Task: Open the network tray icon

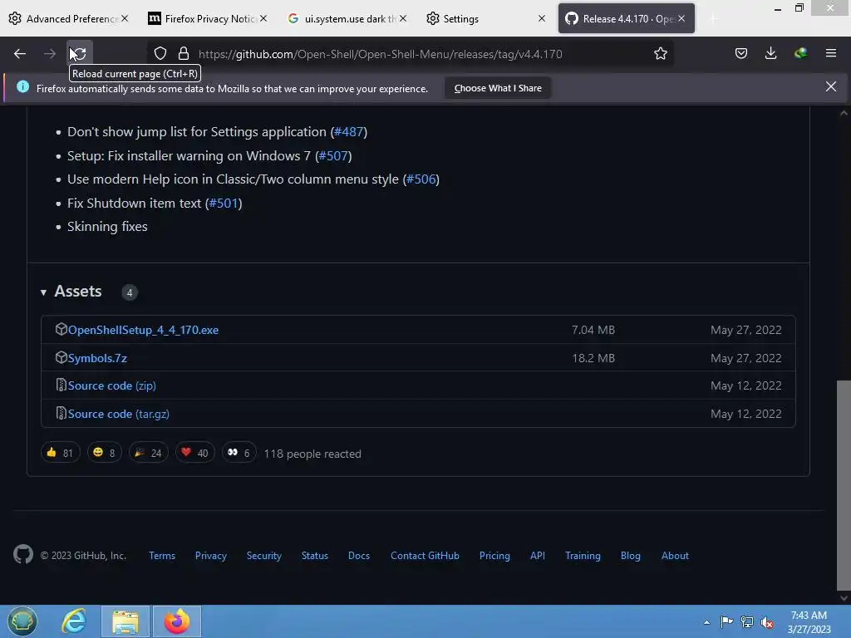Action: click(x=747, y=621)
